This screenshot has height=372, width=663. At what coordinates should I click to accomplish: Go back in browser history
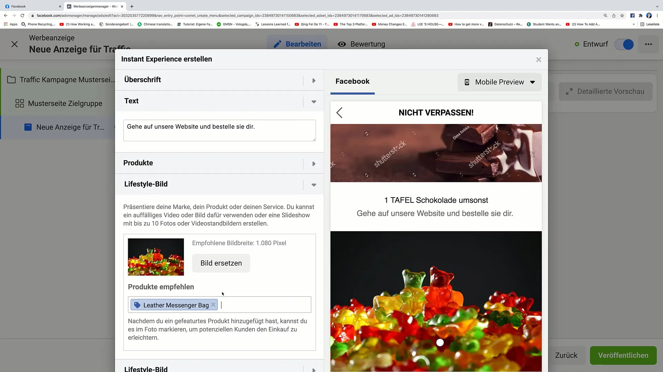[6, 15]
